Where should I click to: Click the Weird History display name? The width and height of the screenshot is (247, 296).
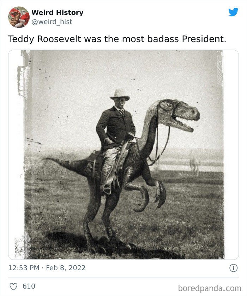(x=57, y=12)
